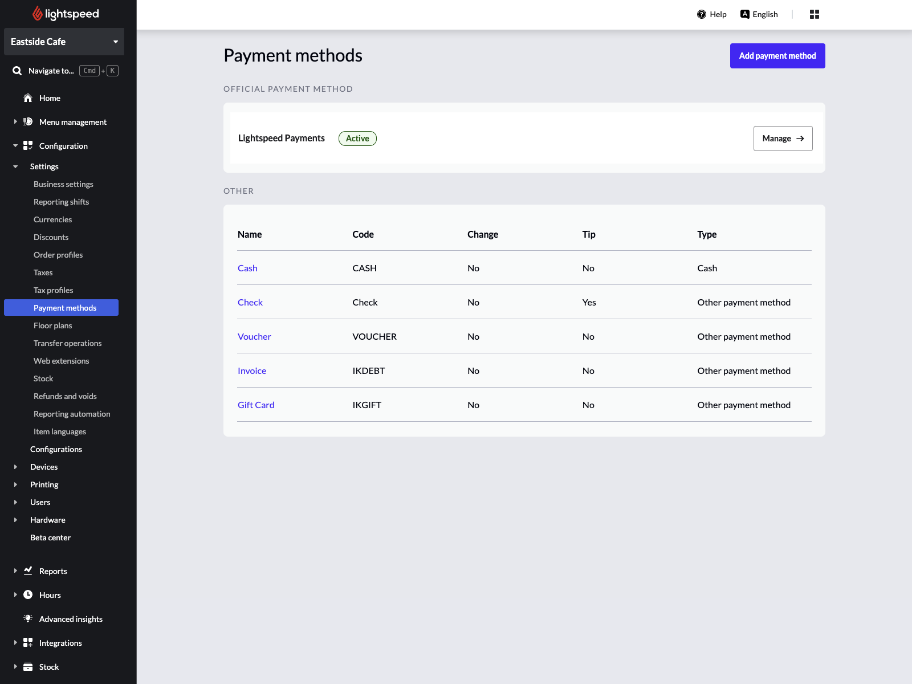Click the Integrations icon in sidebar

coord(28,642)
